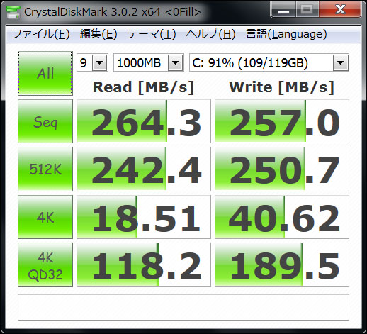
Task: Start the 4K random test
Action: coord(45,217)
